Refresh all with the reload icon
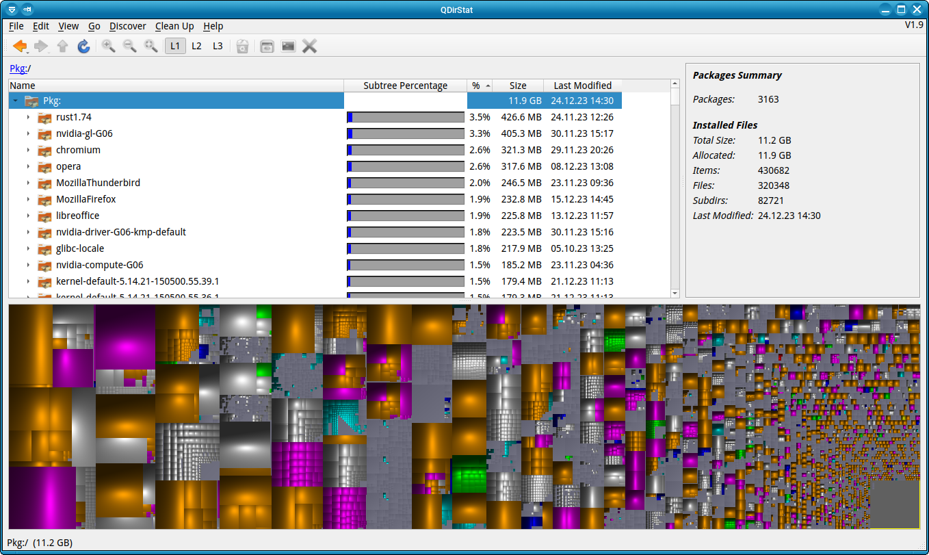This screenshot has height=555, width=929. (83, 46)
